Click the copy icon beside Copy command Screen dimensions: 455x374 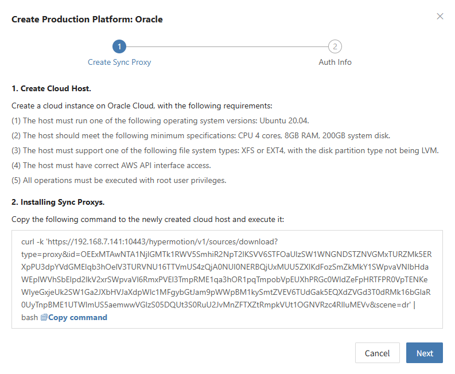pyautogui.click(x=44, y=317)
